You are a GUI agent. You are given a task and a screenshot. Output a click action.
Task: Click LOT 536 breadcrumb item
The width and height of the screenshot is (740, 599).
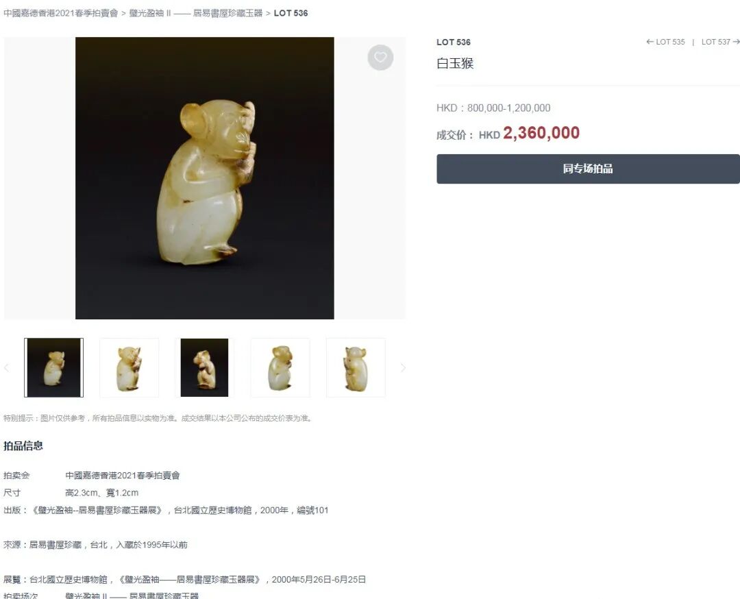point(291,13)
